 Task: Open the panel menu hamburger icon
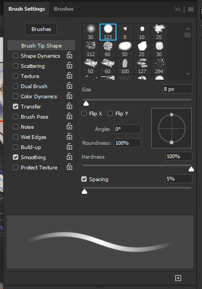191,9
